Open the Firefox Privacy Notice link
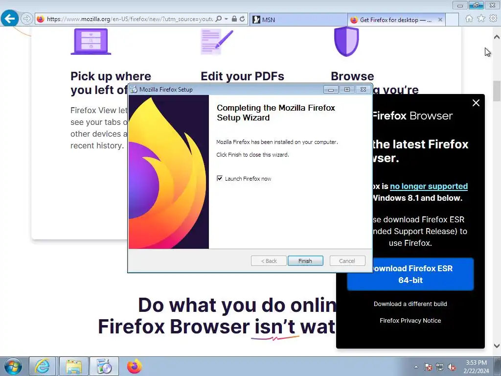 (x=410, y=320)
